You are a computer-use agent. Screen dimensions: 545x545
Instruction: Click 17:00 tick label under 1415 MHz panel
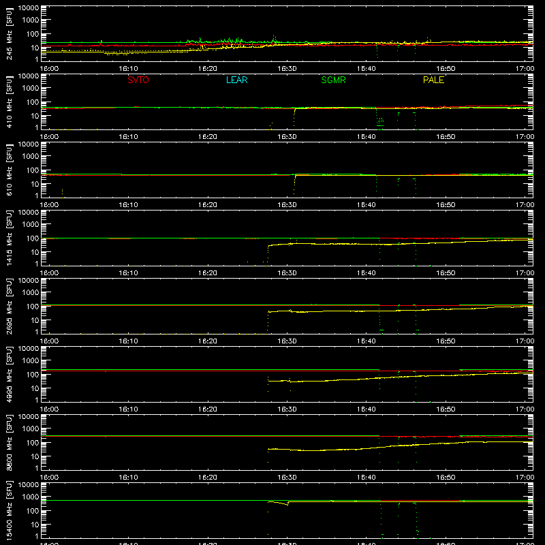click(x=525, y=273)
